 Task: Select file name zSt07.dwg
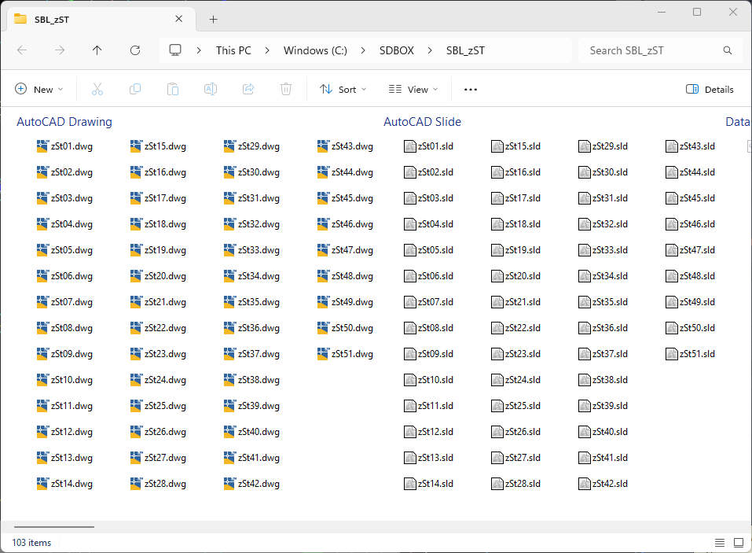coord(72,302)
